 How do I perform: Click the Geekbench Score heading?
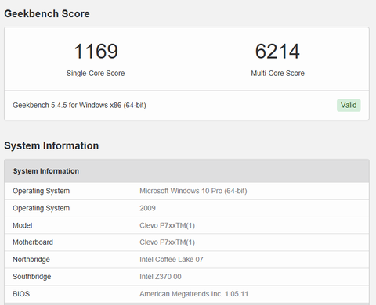pos(47,14)
